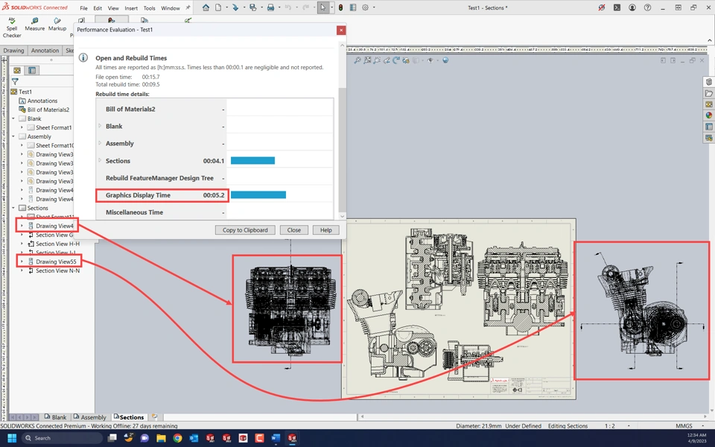Click the Home icon in top toolbar
This screenshot has height=447, width=715.
click(x=206, y=7)
